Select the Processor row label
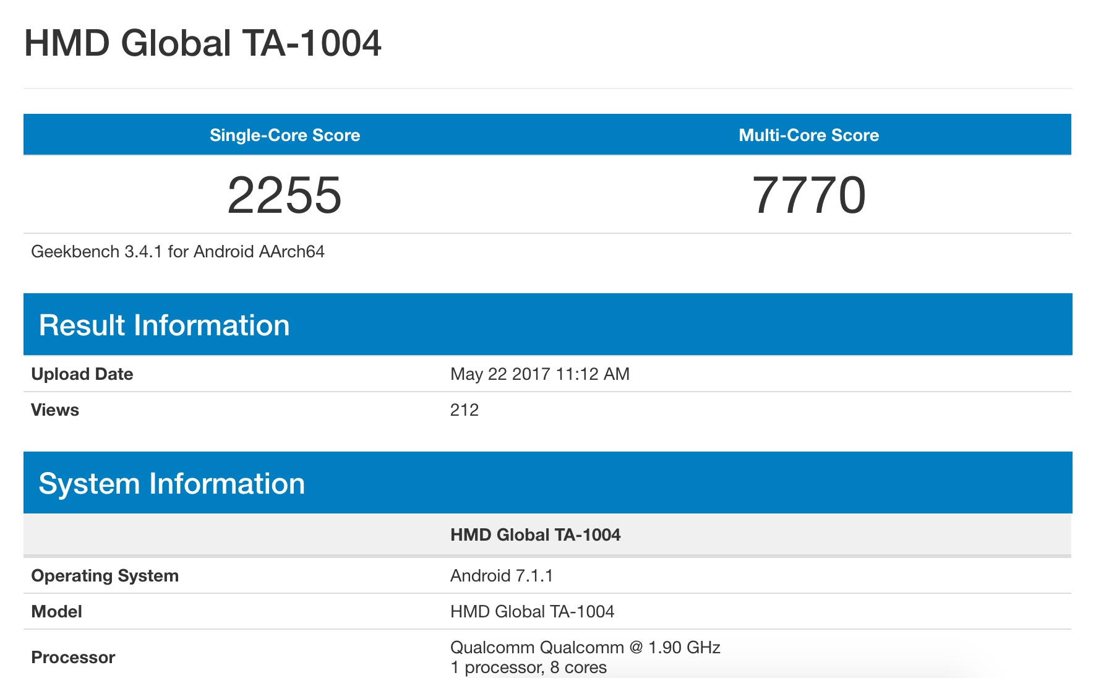1101x678 pixels. coord(73,658)
